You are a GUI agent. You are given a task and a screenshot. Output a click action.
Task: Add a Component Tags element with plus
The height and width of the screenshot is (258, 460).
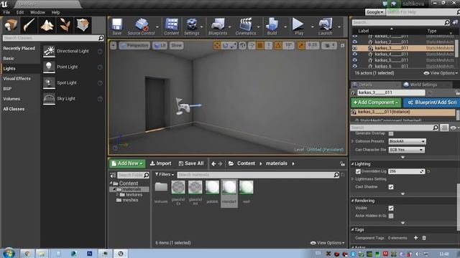click(x=415, y=238)
